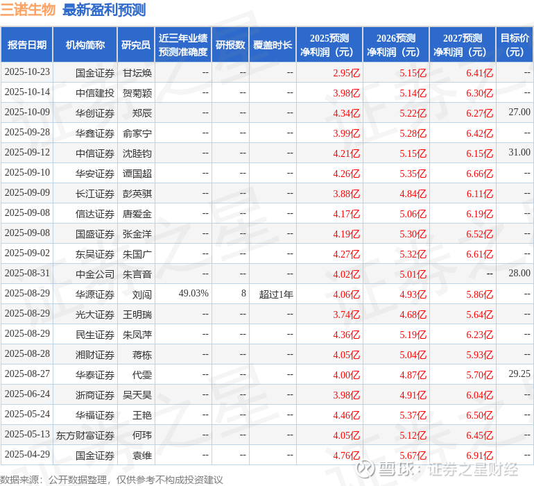Image resolution: width=534 pixels, height=486 pixels.
Task: Click the 2025预测净利润 column header
Action: pos(329,44)
